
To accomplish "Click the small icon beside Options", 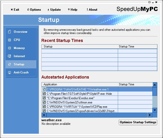I will click(28, 10).
